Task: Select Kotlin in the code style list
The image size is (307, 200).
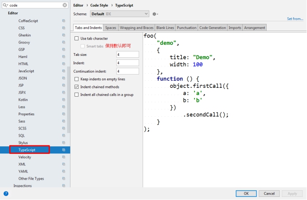Action: (x=23, y=100)
